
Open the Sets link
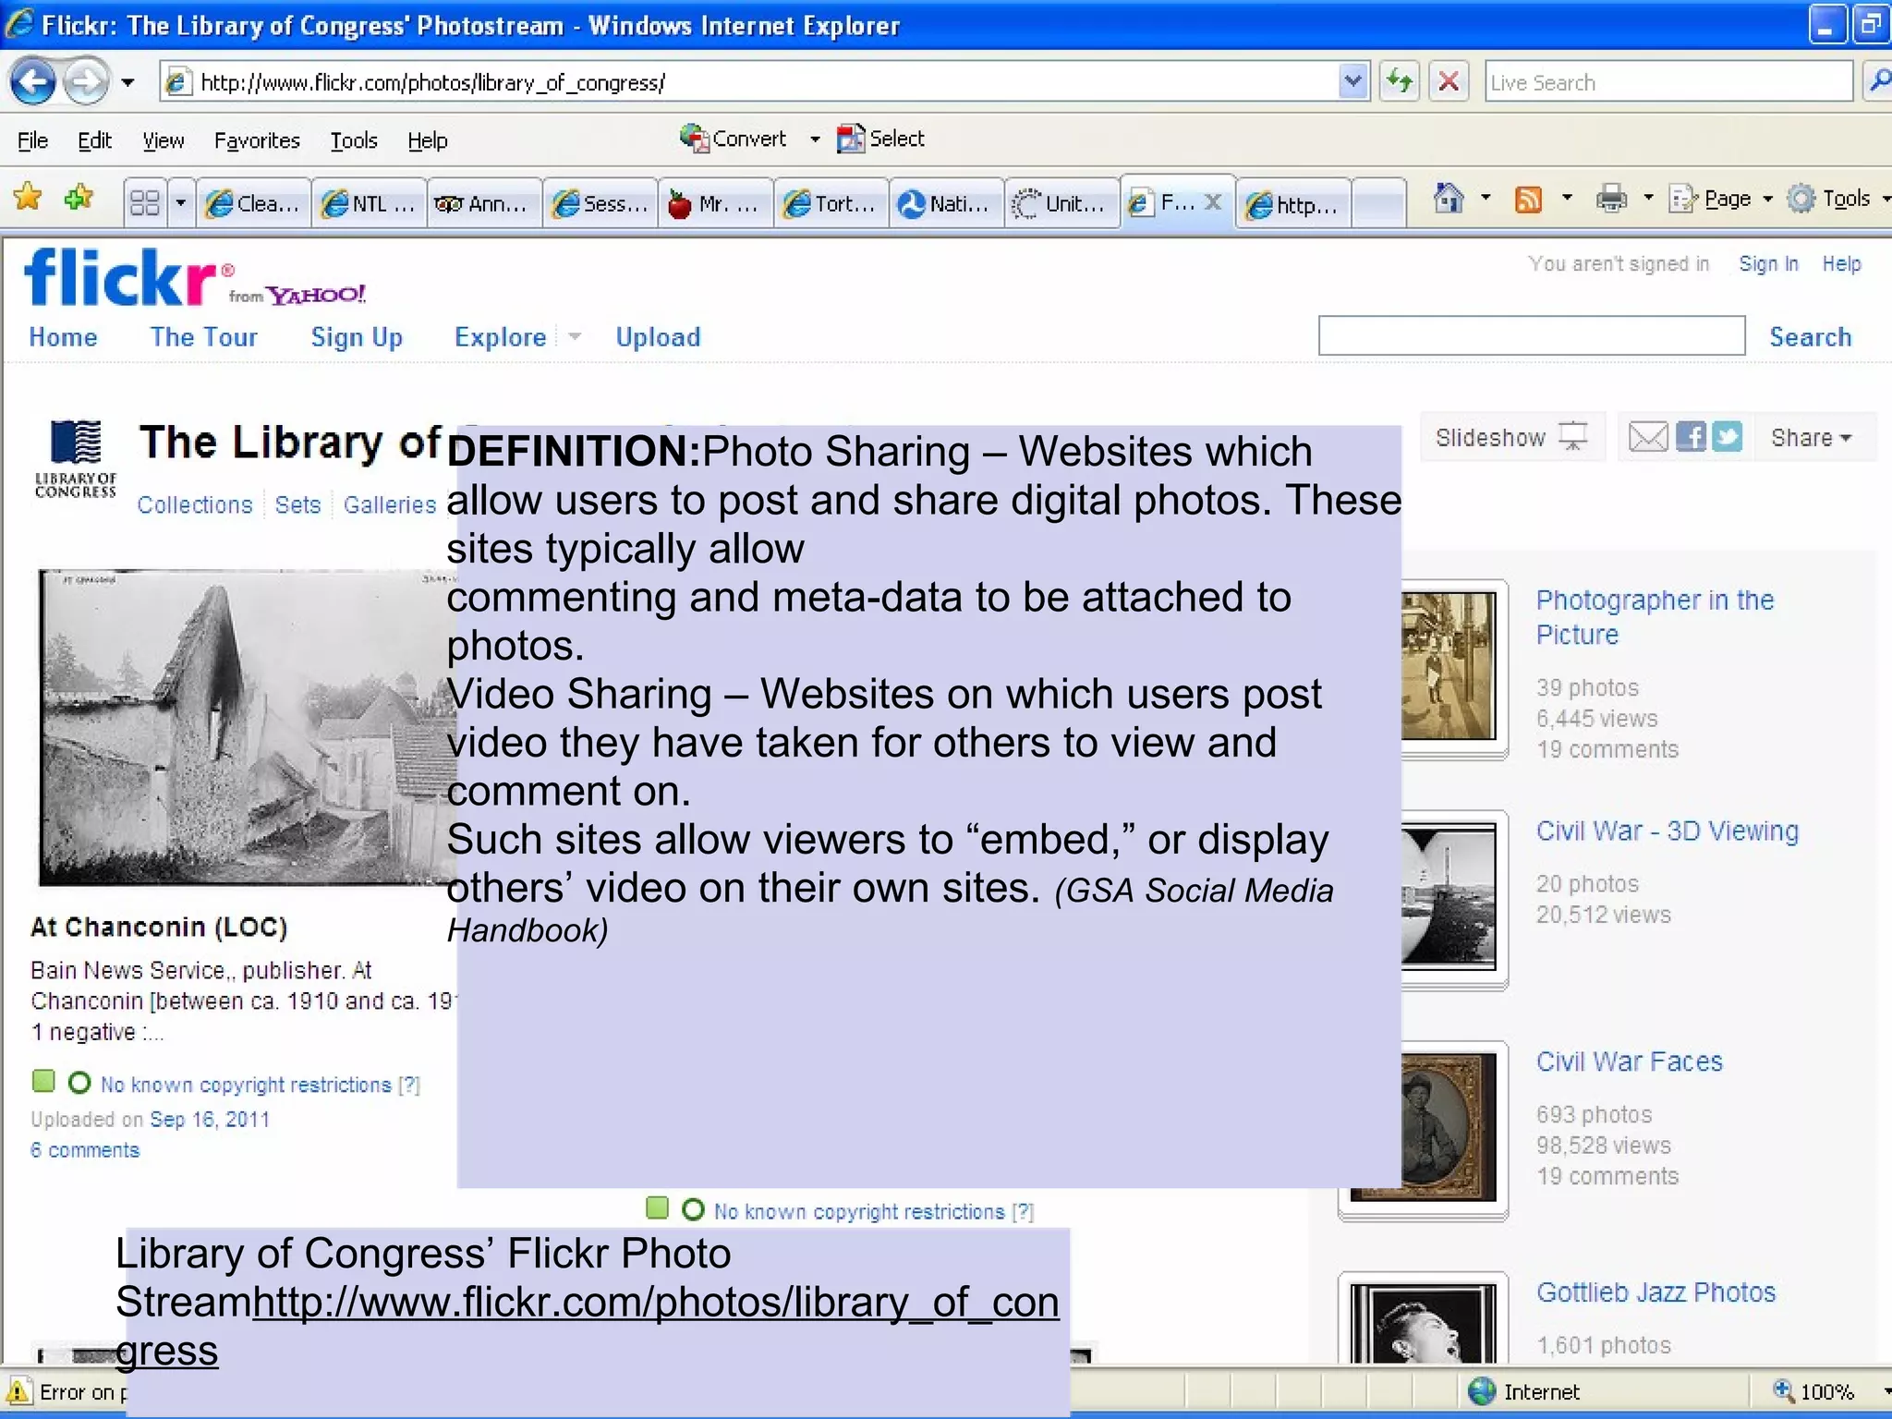click(x=297, y=504)
